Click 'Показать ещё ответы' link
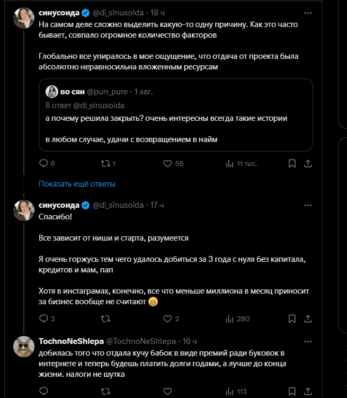Screen dimensions: 347x398 coord(77,184)
